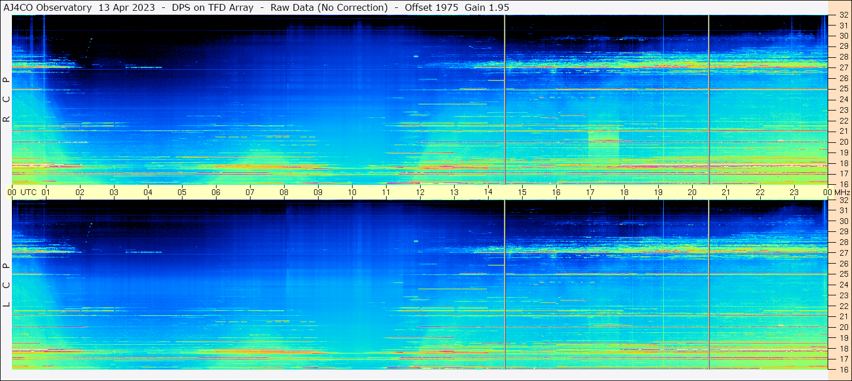The image size is (852, 381).
Task: Click the 27 MHz label of LCP panel
Action: pos(843,253)
